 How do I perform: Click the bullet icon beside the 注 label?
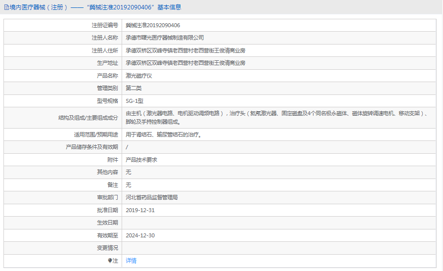(x=110, y=261)
